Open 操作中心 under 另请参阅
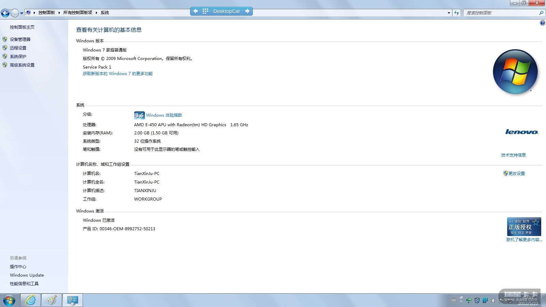This screenshot has height=307, width=546. click(x=18, y=267)
